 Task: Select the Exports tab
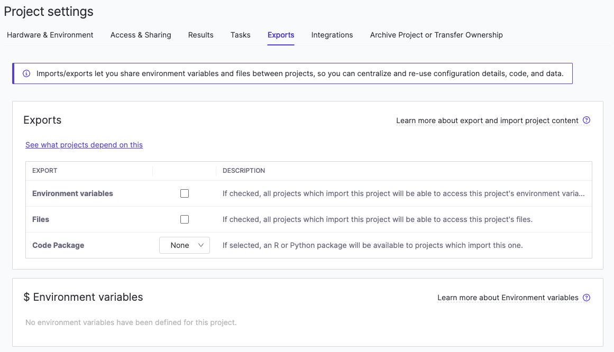click(281, 35)
